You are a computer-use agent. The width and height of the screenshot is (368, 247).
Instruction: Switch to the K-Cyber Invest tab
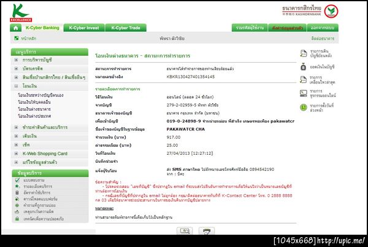[84, 28]
